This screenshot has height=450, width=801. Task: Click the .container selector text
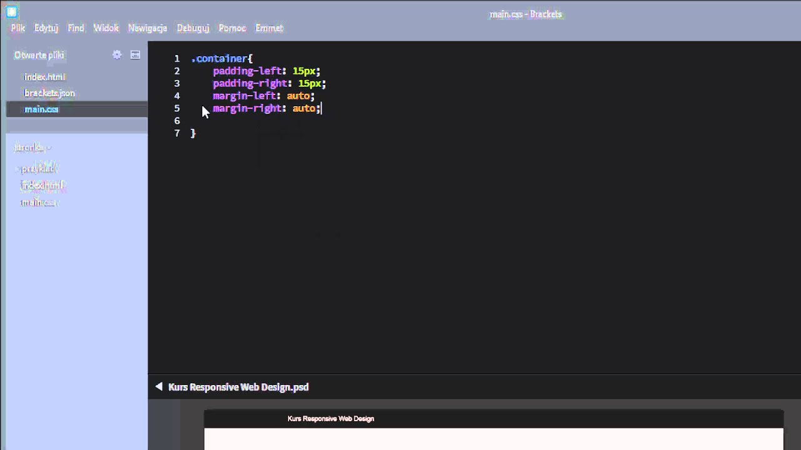(220, 58)
